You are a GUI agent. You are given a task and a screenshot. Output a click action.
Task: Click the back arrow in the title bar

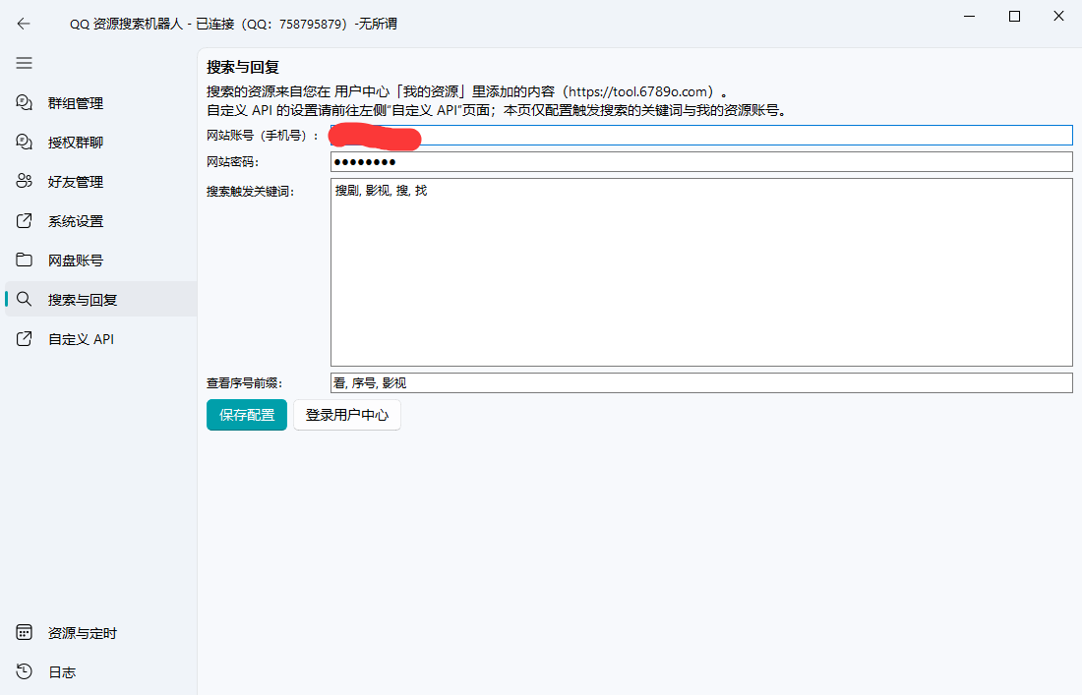click(22, 23)
